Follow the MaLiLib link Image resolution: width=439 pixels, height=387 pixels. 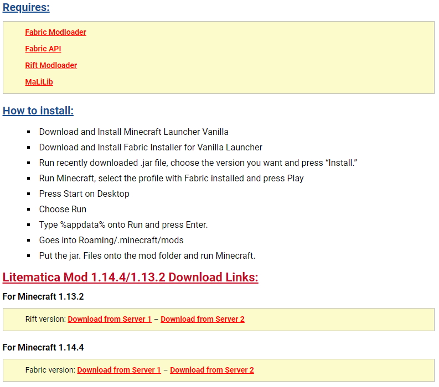click(39, 82)
